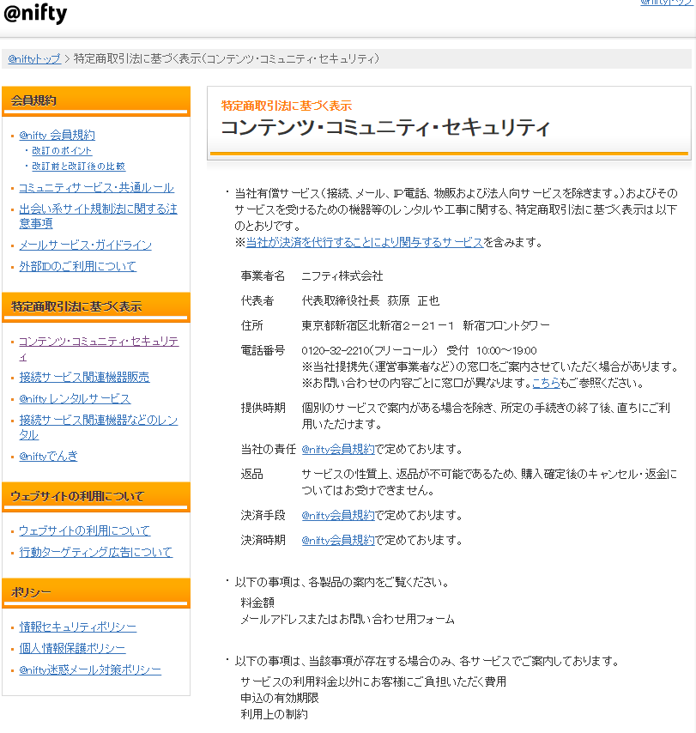Open the @niftyトップ breadcrumb link
Screen dimensions: 696x733
tap(34, 59)
